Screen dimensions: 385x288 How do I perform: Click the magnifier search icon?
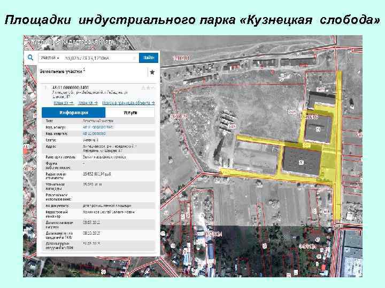tap(30, 58)
